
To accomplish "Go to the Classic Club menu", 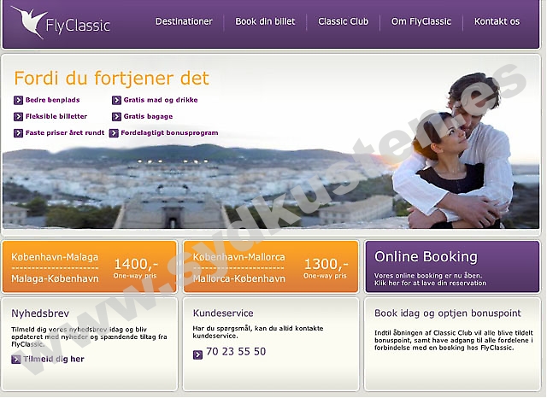I will tap(344, 21).
